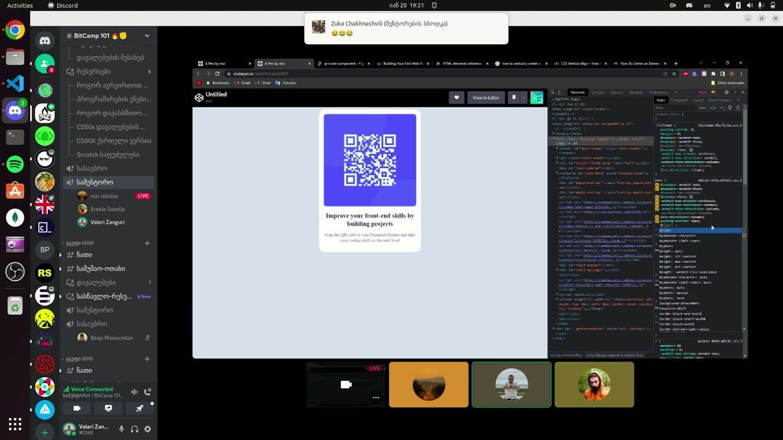Open the Trash icon in the dock

click(15, 305)
